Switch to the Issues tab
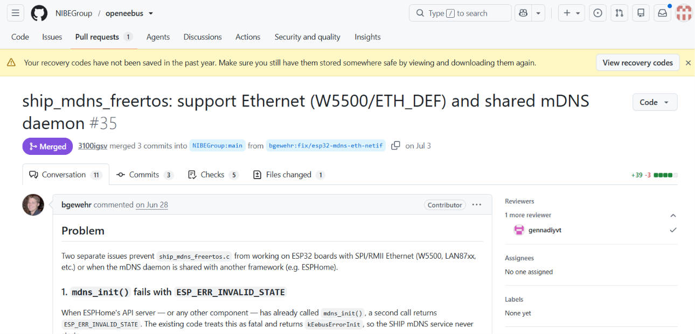This screenshot has height=334, width=695. coord(52,37)
